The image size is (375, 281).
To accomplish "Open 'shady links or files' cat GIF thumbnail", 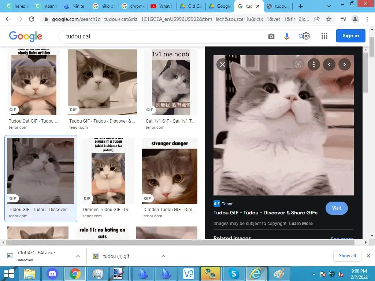I will [x=34, y=82].
